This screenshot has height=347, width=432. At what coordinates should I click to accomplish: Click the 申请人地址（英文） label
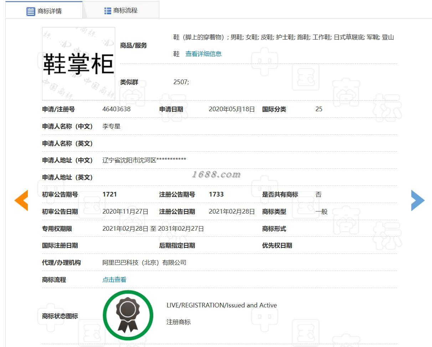pos(67,177)
